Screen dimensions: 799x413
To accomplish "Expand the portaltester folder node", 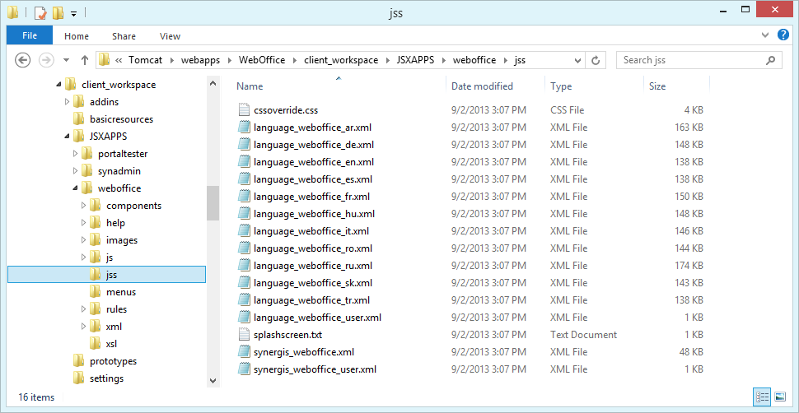I will 76,154.
